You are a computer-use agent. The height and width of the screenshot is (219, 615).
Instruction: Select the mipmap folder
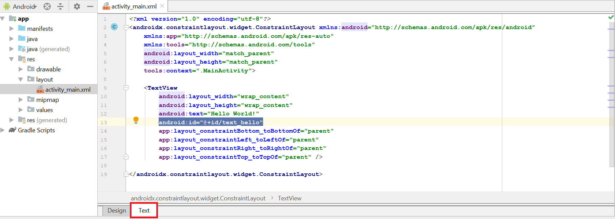point(47,100)
